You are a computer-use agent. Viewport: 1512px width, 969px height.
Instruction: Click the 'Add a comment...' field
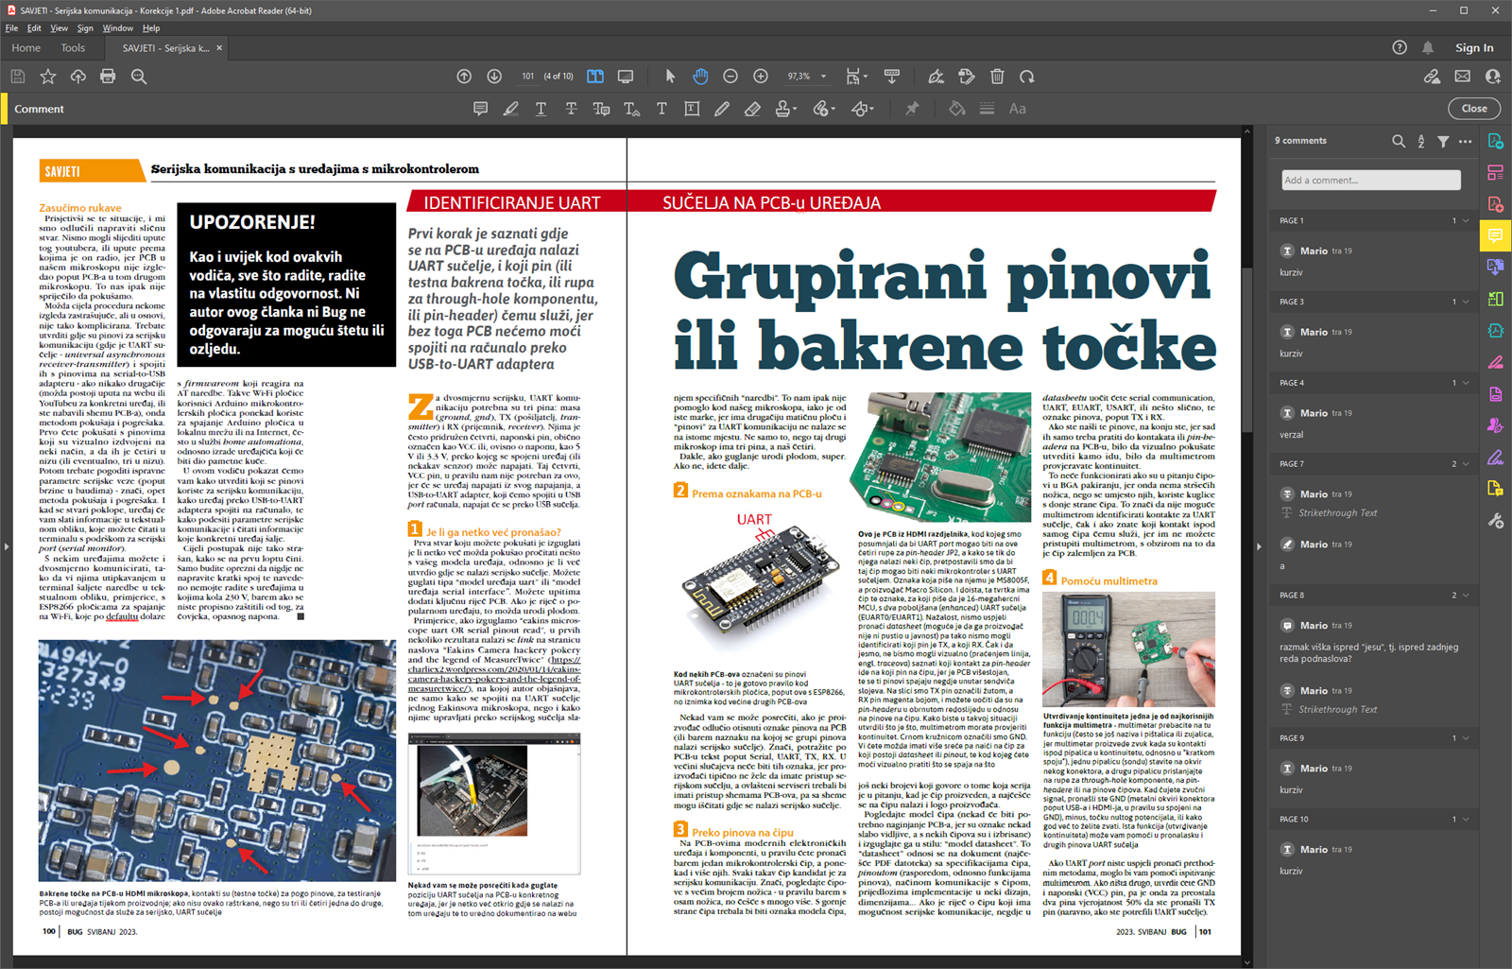coord(1370,180)
